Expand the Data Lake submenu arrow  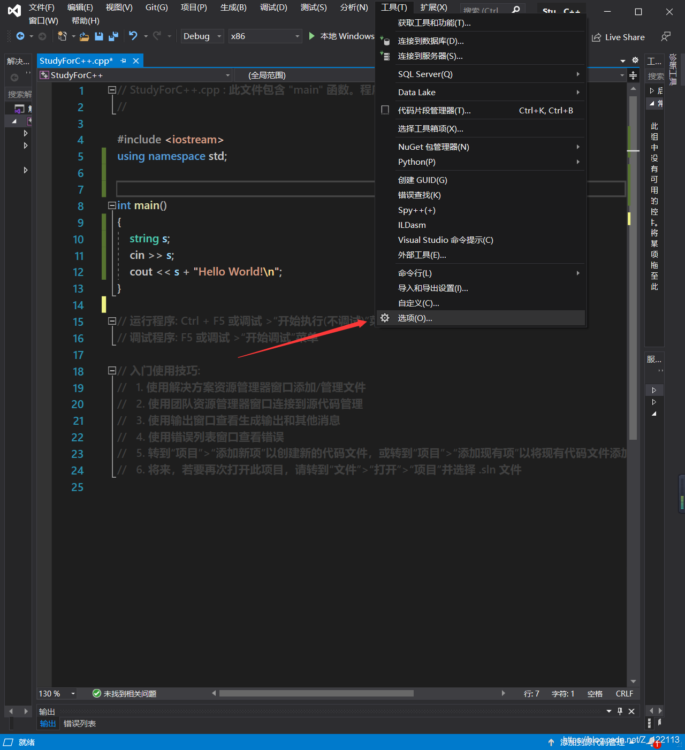click(x=578, y=93)
